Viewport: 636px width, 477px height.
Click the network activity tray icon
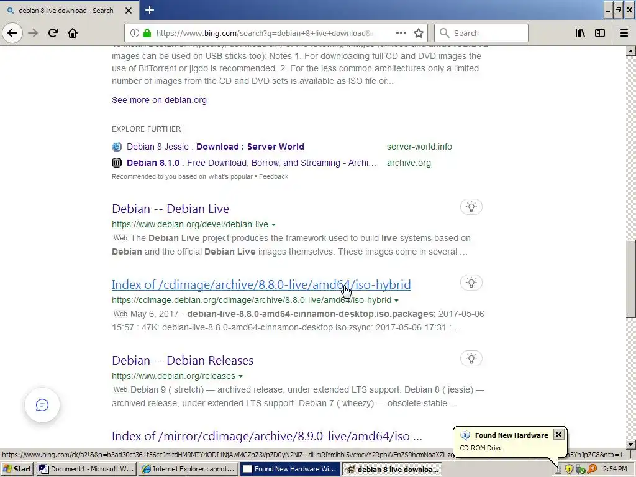coord(581,469)
